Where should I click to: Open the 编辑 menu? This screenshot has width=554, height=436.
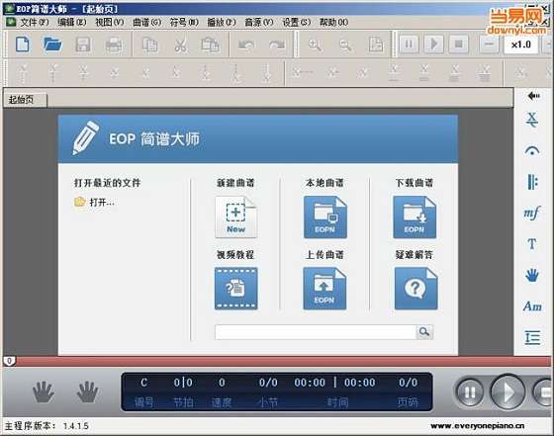tap(71, 22)
